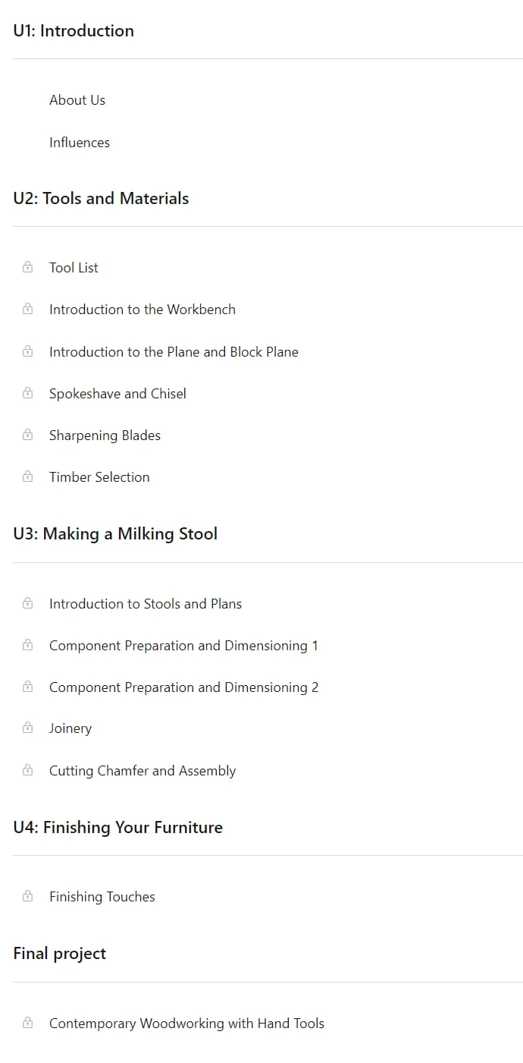Click the U2: Tools and Materials heading
The image size is (523, 1063).
(x=101, y=199)
